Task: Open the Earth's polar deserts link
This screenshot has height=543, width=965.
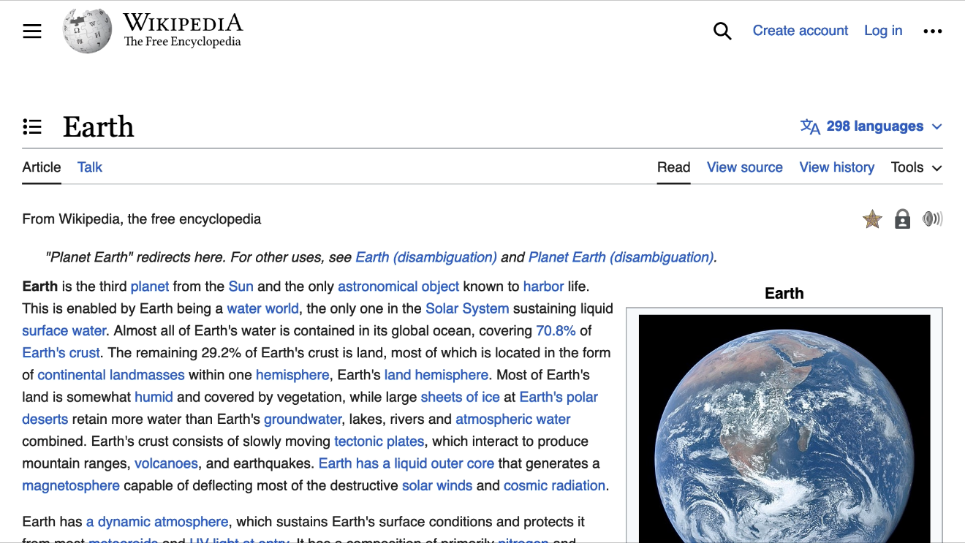Action: click(x=559, y=398)
